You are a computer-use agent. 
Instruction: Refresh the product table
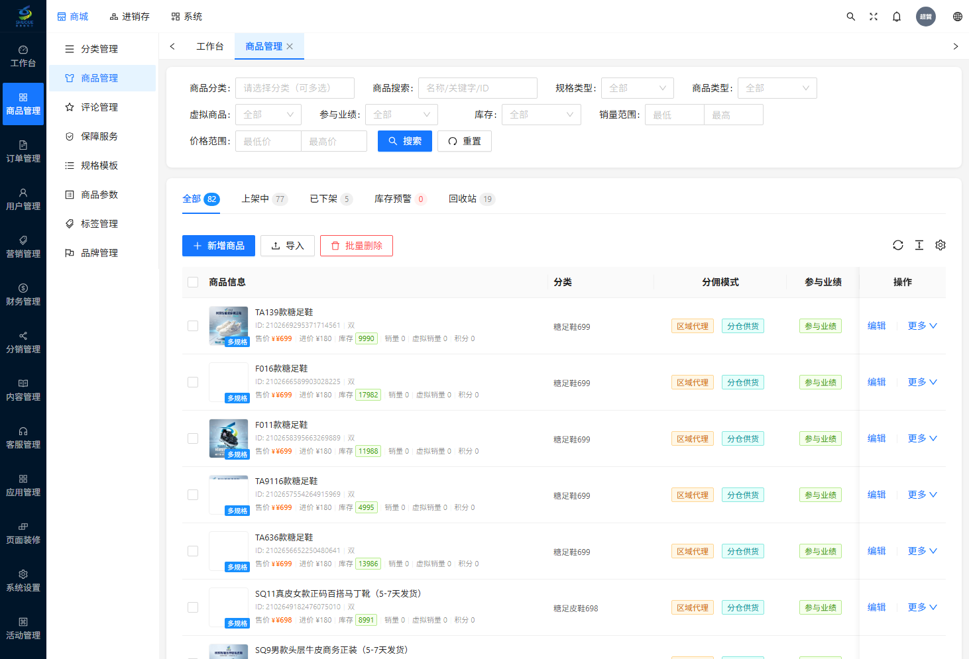898,245
